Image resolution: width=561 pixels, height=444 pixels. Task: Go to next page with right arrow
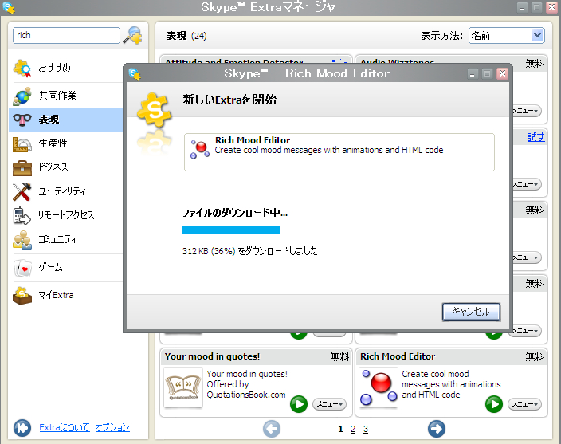click(x=437, y=429)
